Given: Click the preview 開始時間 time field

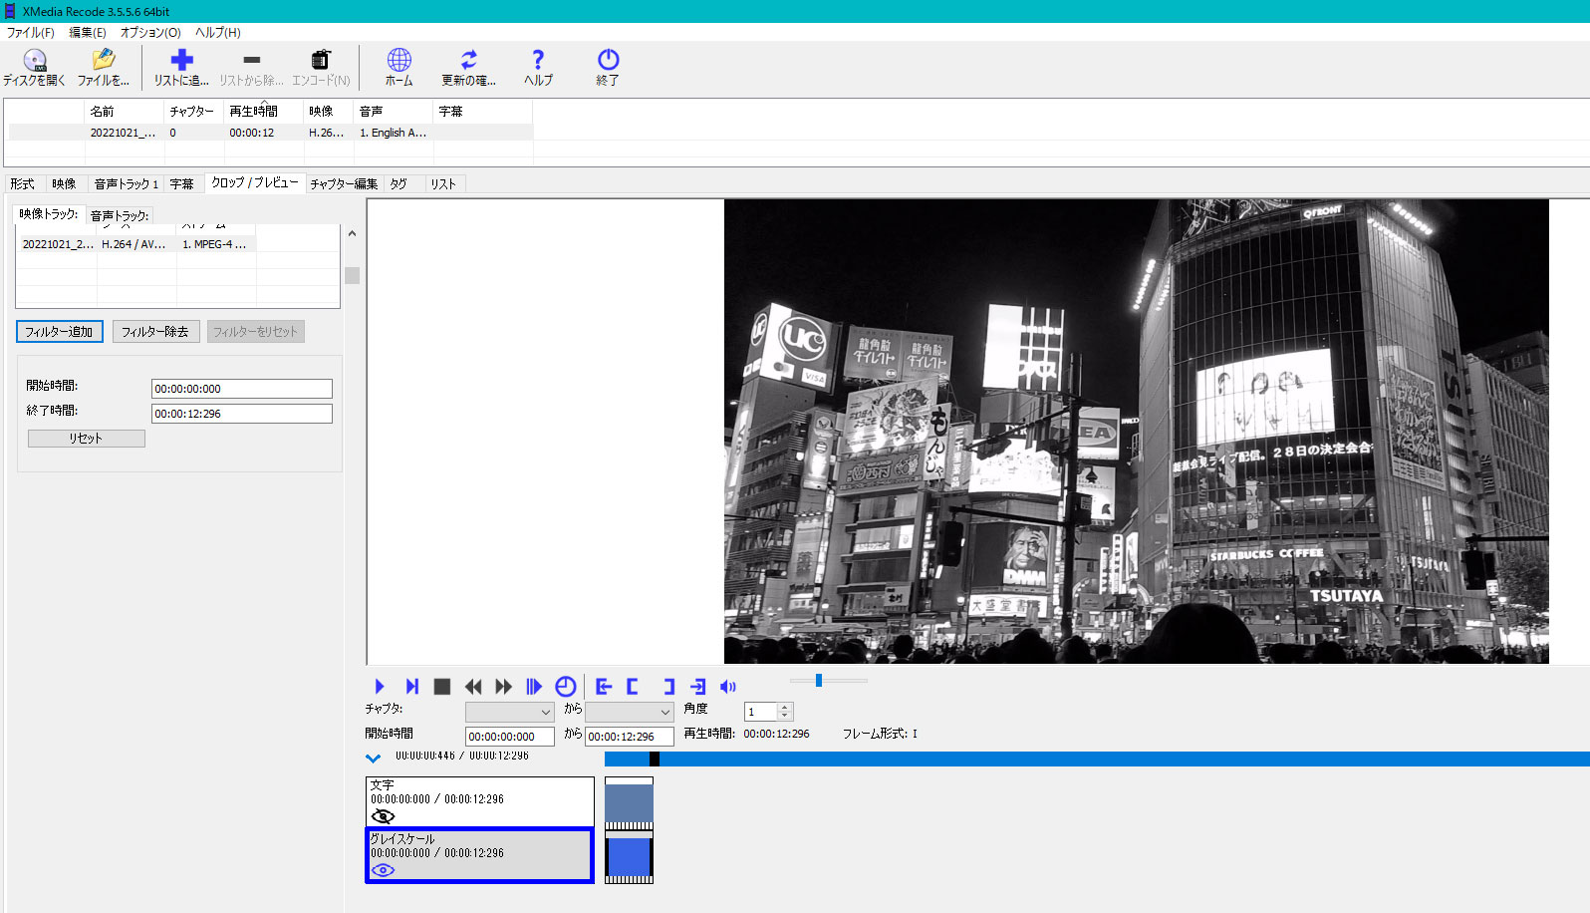Looking at the screenshot, I should pos(510,737).
